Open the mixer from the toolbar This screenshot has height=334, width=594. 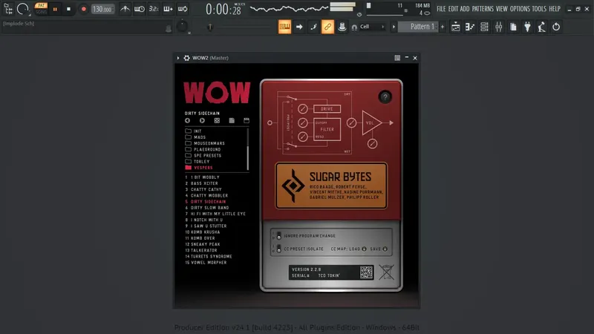click(x=498, y=27)
